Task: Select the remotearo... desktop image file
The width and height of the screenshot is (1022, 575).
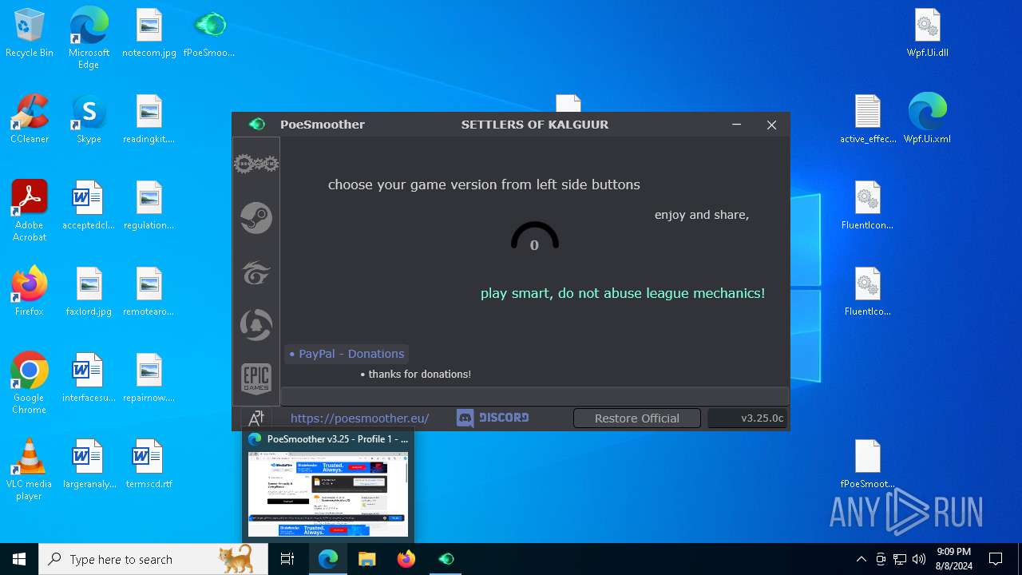Action: (x=149, y=292)
